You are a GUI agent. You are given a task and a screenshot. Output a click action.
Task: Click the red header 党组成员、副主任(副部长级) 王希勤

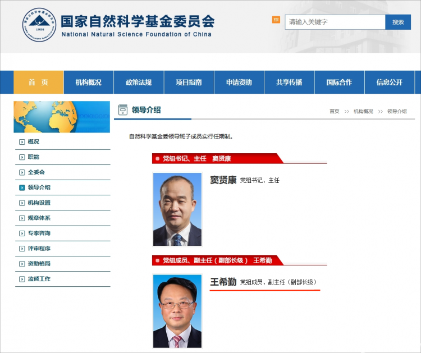click(x=217, y=260)
